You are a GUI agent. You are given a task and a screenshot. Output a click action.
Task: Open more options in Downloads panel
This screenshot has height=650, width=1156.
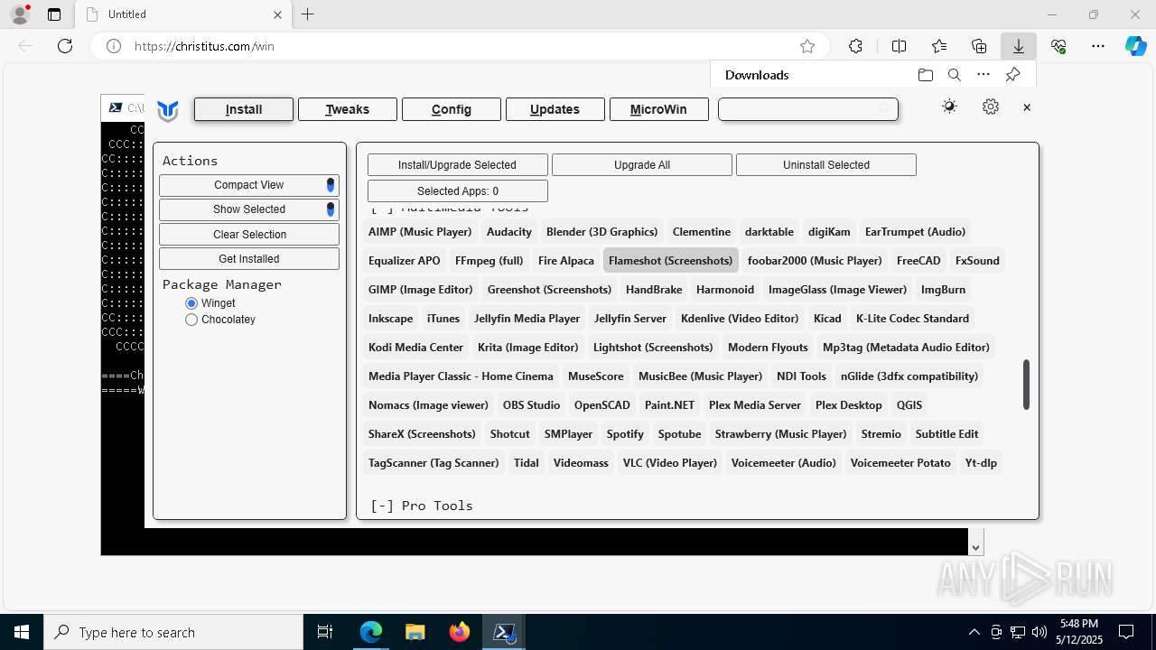click(x=984, y=75)
